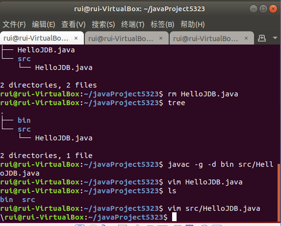281x226 pixels.
Task: Click the terminal vertical scrollbar
Action: click(x=279, y=193)
